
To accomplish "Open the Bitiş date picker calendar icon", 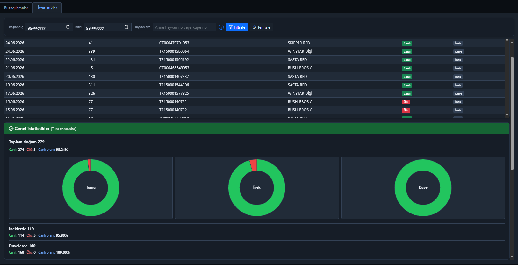I will coord(126,27).
